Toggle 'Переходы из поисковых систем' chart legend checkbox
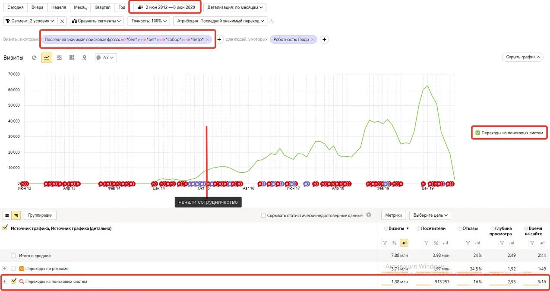Screen dimensions: 550x291 [x=477, y=133]
